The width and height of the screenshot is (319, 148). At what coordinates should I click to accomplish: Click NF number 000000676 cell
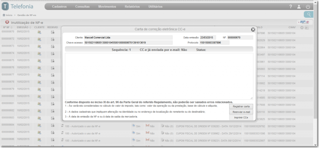[x=8, y=67]
